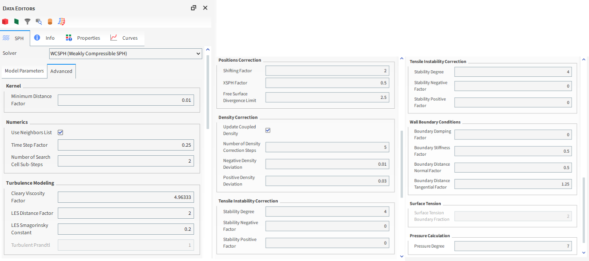Open the Model Parameters tab
Image resolution: width=589 pixels, height=261 pixels.
pyautogui.click(x=24, y=71)
